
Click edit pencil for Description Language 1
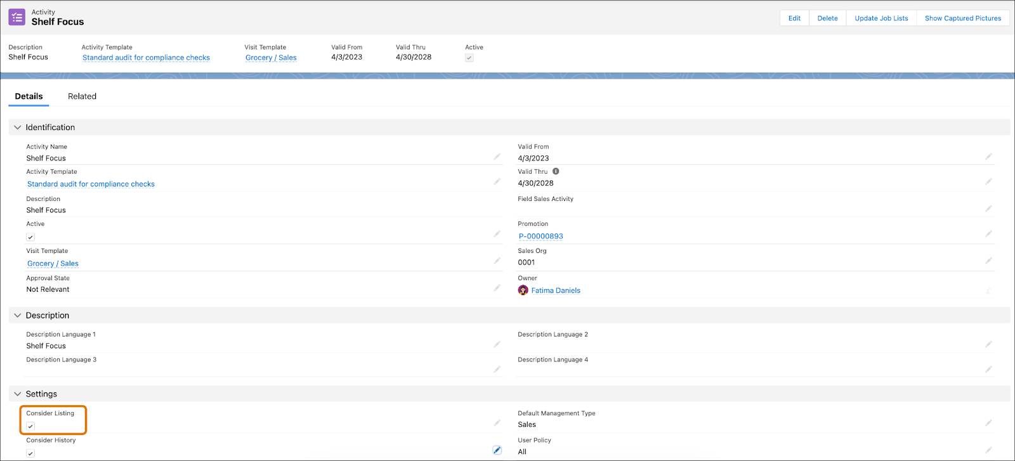[497, 344]
